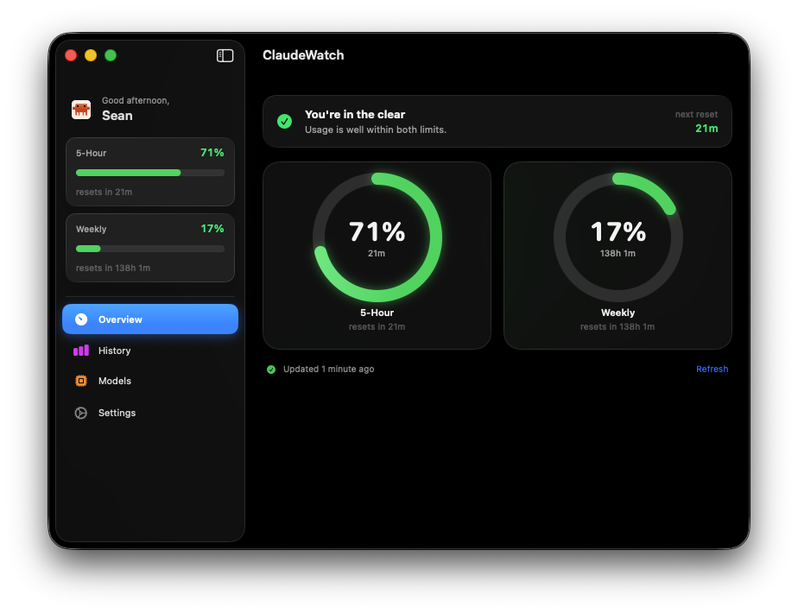The width and height of the screenshot is (798, 613).
Task: Open the Settings section
Action: [150, 413]
